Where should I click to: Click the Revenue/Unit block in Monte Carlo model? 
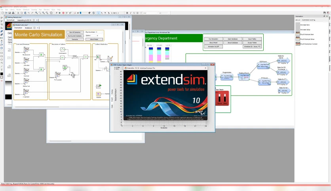coord(26,50)
